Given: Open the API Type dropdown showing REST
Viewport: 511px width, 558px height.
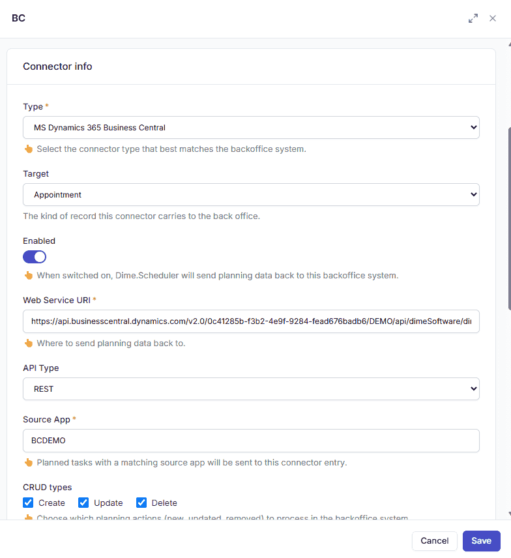Looking at the screenshot, I should coord(251,389).
